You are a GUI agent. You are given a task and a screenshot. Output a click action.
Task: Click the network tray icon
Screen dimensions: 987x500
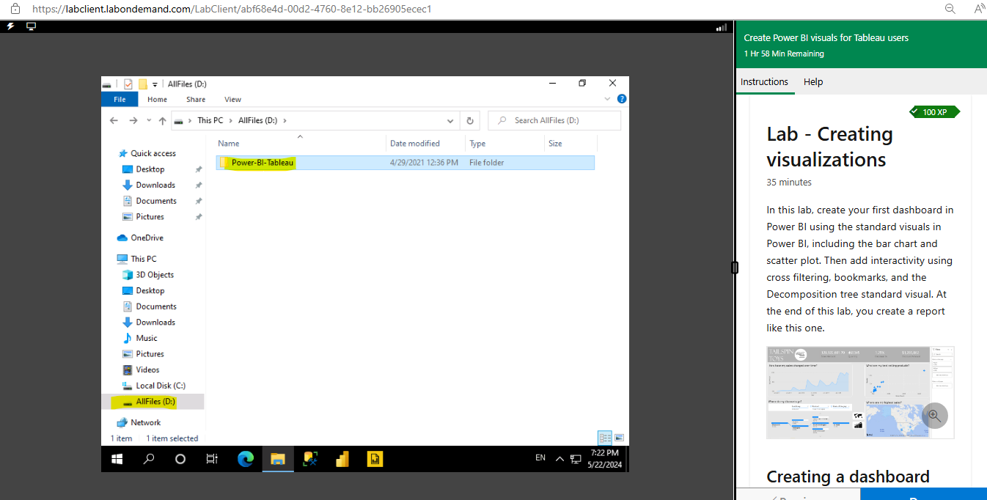575,460
